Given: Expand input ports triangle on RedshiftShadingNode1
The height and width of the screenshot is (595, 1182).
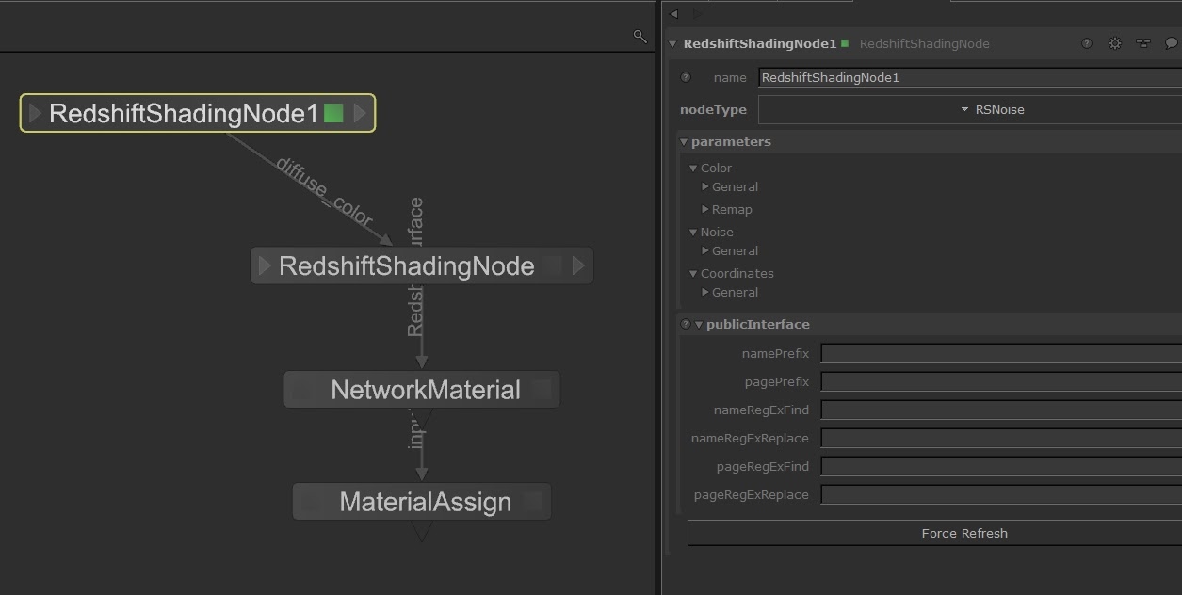Looking at the screenshot, I should pyautogui.click(x=35, y=113).
